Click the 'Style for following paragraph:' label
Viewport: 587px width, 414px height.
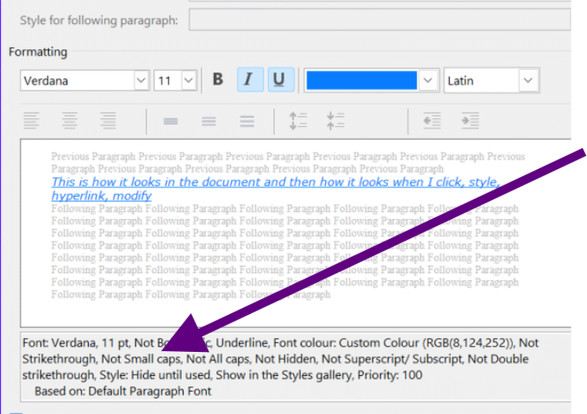(99, 20)
